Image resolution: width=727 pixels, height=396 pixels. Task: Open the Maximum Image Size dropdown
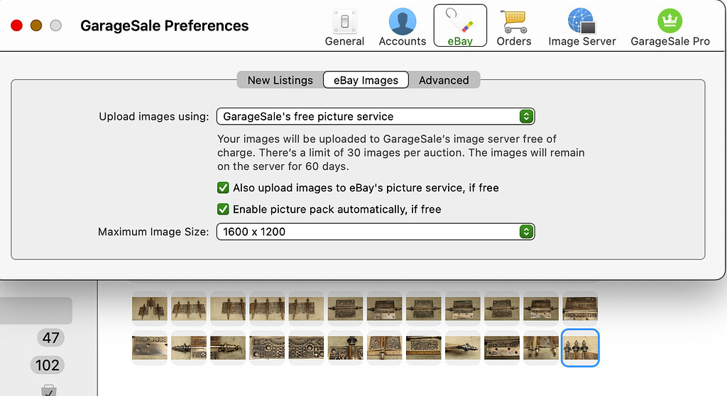point(376,232)
